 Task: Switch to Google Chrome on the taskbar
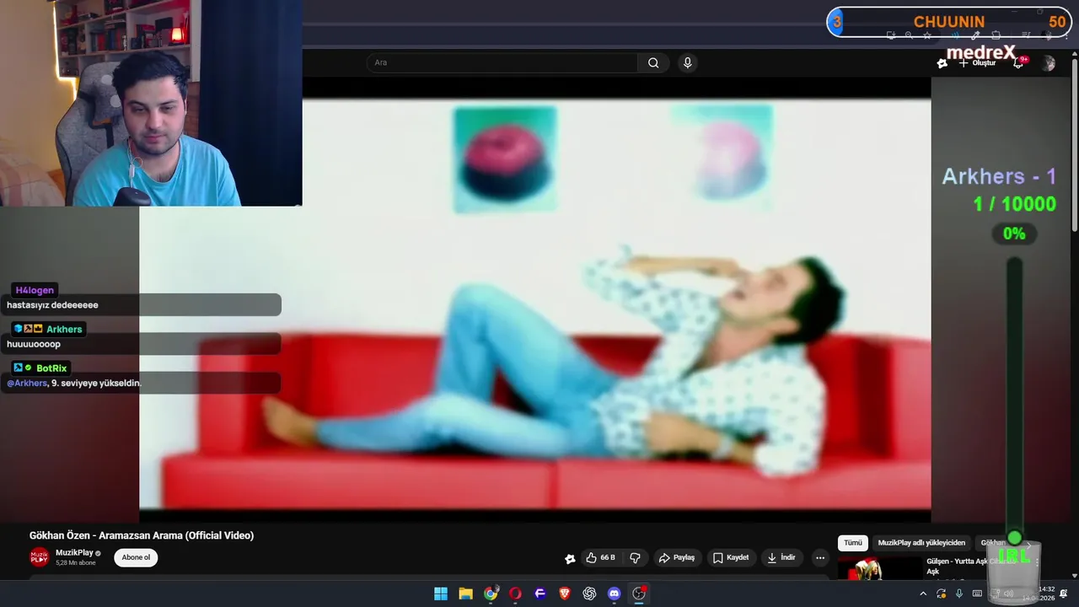click(491, 594)
